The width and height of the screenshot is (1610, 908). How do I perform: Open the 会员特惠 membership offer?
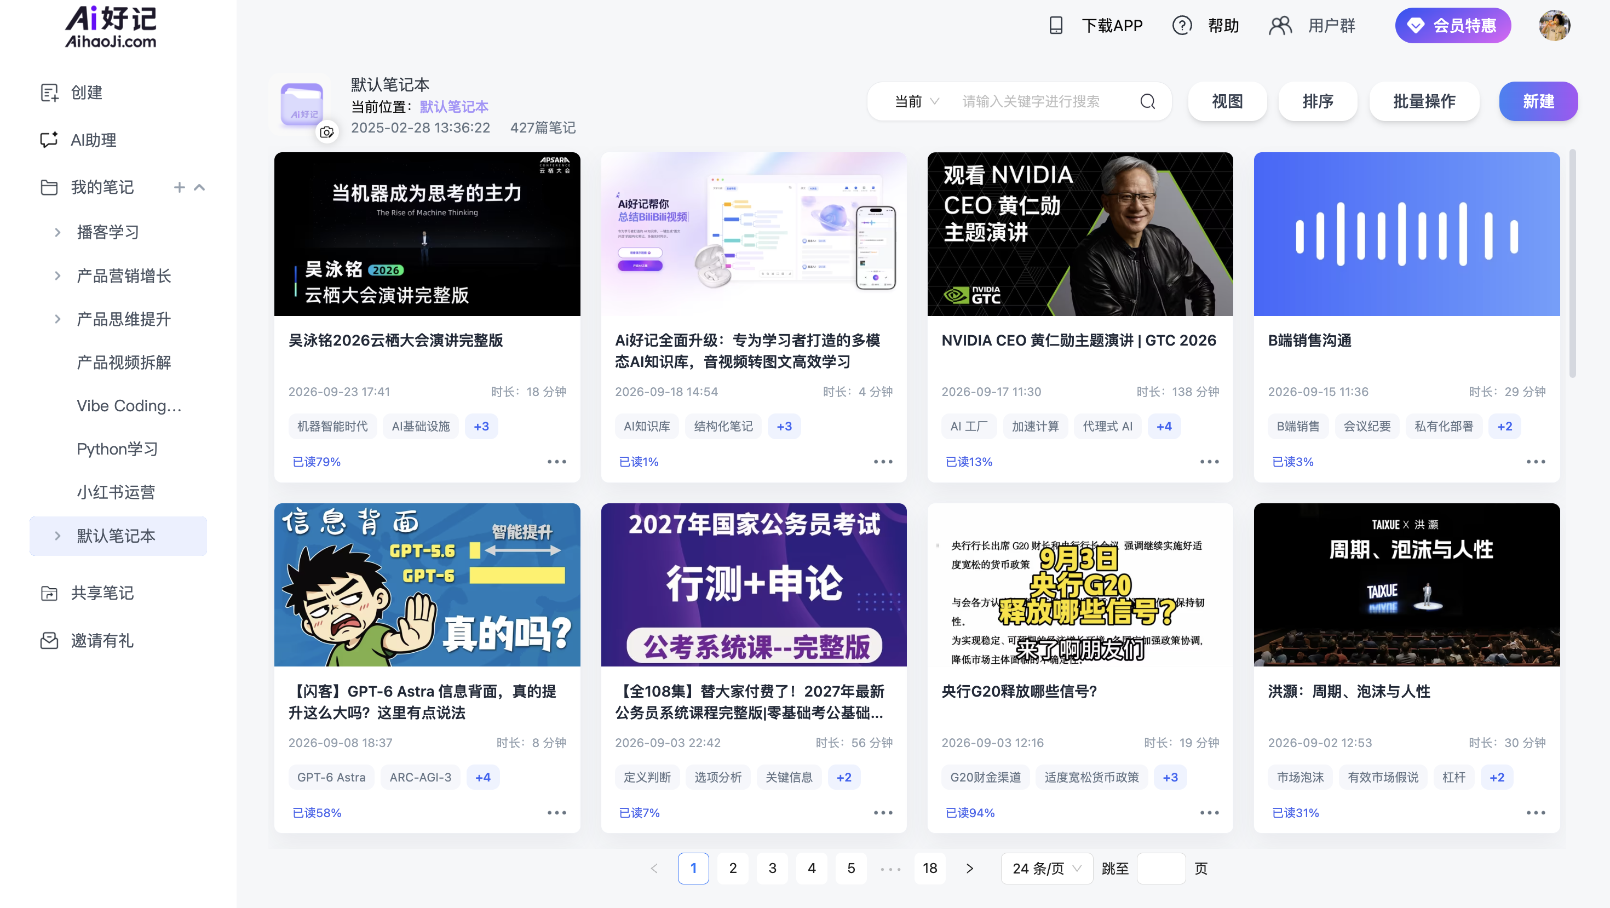[1452, 26]
